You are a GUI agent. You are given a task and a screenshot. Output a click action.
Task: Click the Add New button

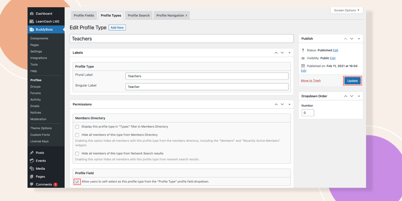point(117,28)
